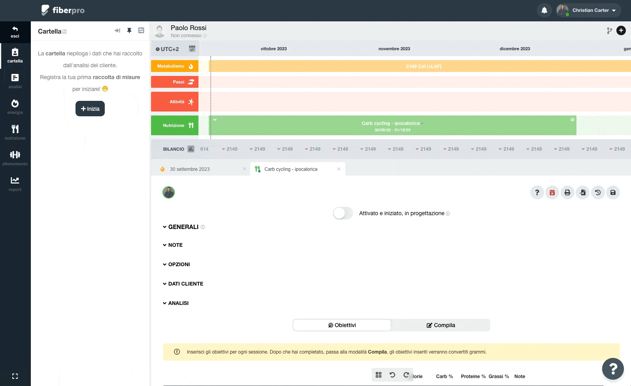The width and height of the screenshot is (631, 386).
Task: Close the Carb cycling - ipocalorica tab
Action: [x=339, y=169]
